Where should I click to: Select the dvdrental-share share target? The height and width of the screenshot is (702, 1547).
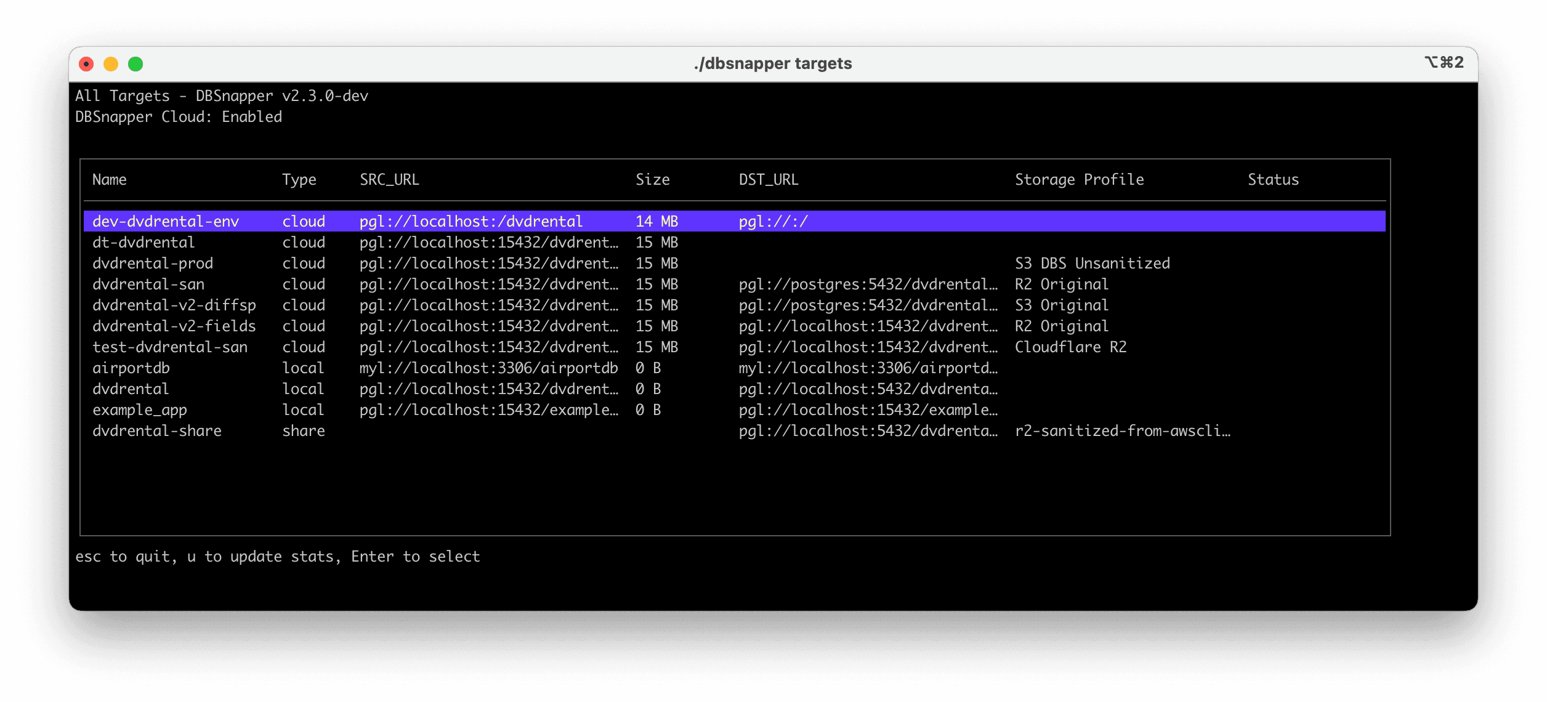(x=157, y=430)
